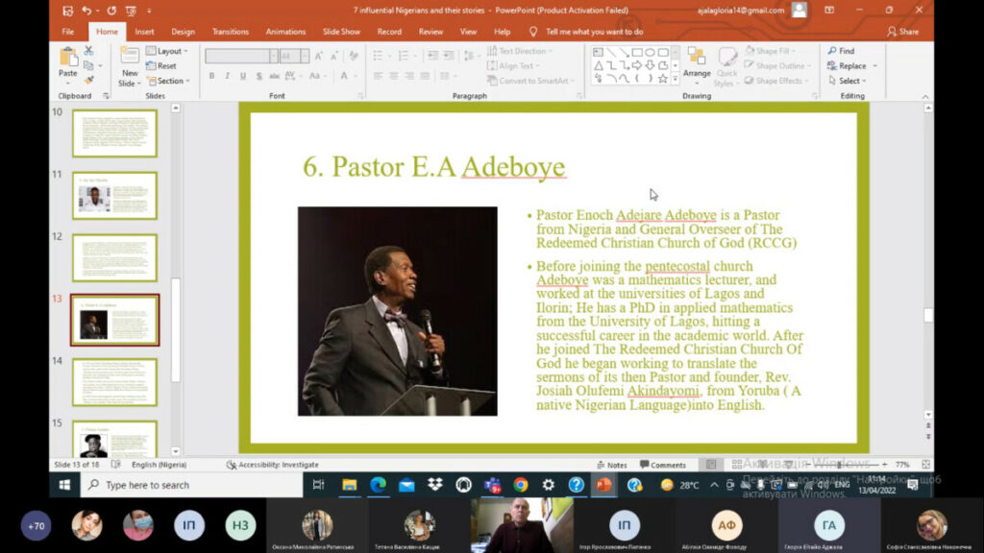This screenshot has width=984, height=553.
Task: Click the Paste clipboard icon
Action: tap(67, 58)
